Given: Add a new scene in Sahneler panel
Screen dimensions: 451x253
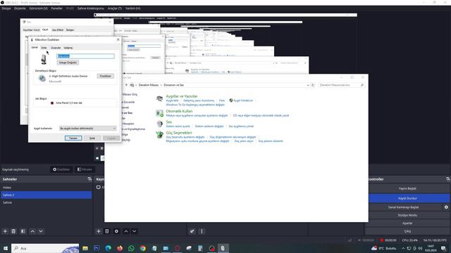Looking at the screenshot, I should [x=5, y=231].
